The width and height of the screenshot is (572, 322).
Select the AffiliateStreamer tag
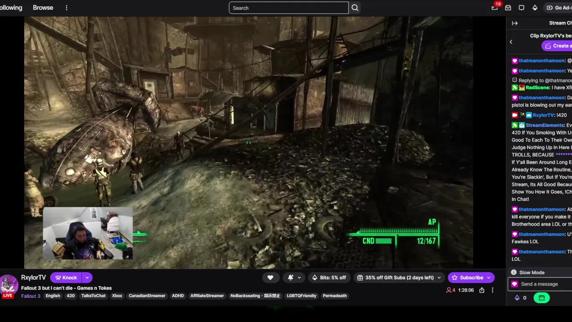207,296
